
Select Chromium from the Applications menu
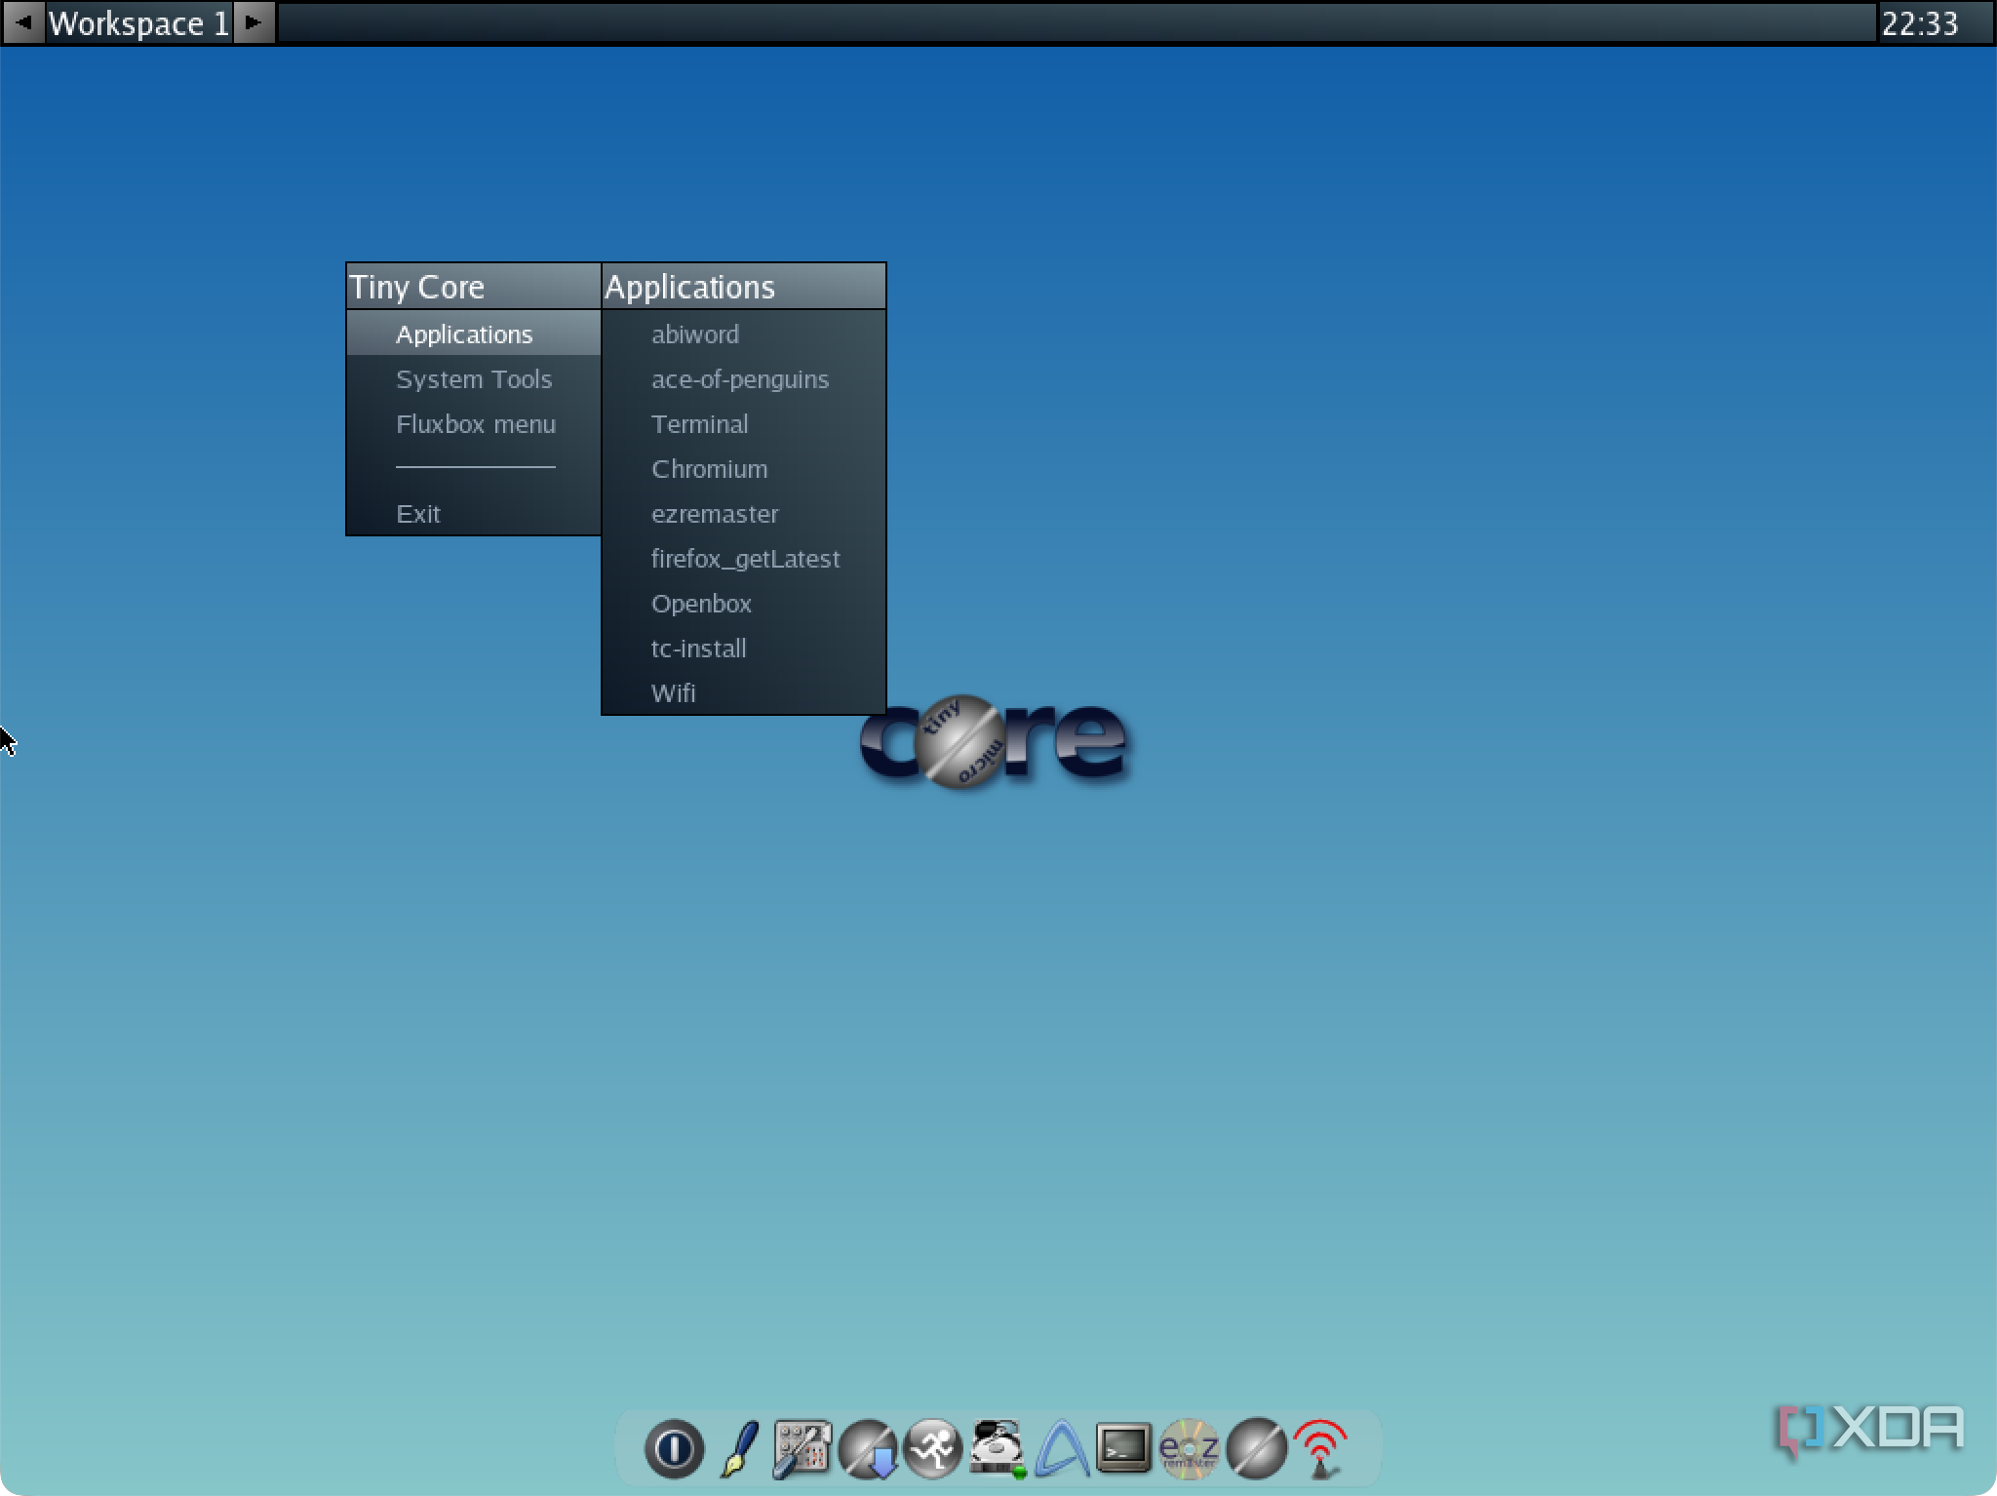pyautogui.click(x=709, y=469)
